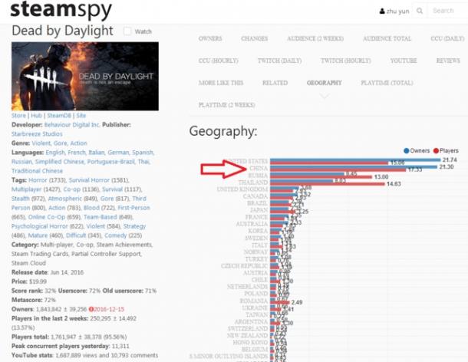Open the CCU (Hourly) tab

pos(219,61)
